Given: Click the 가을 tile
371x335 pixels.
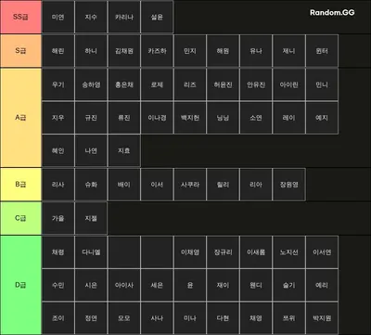Looking at the screenshot, I should point(58,218).
